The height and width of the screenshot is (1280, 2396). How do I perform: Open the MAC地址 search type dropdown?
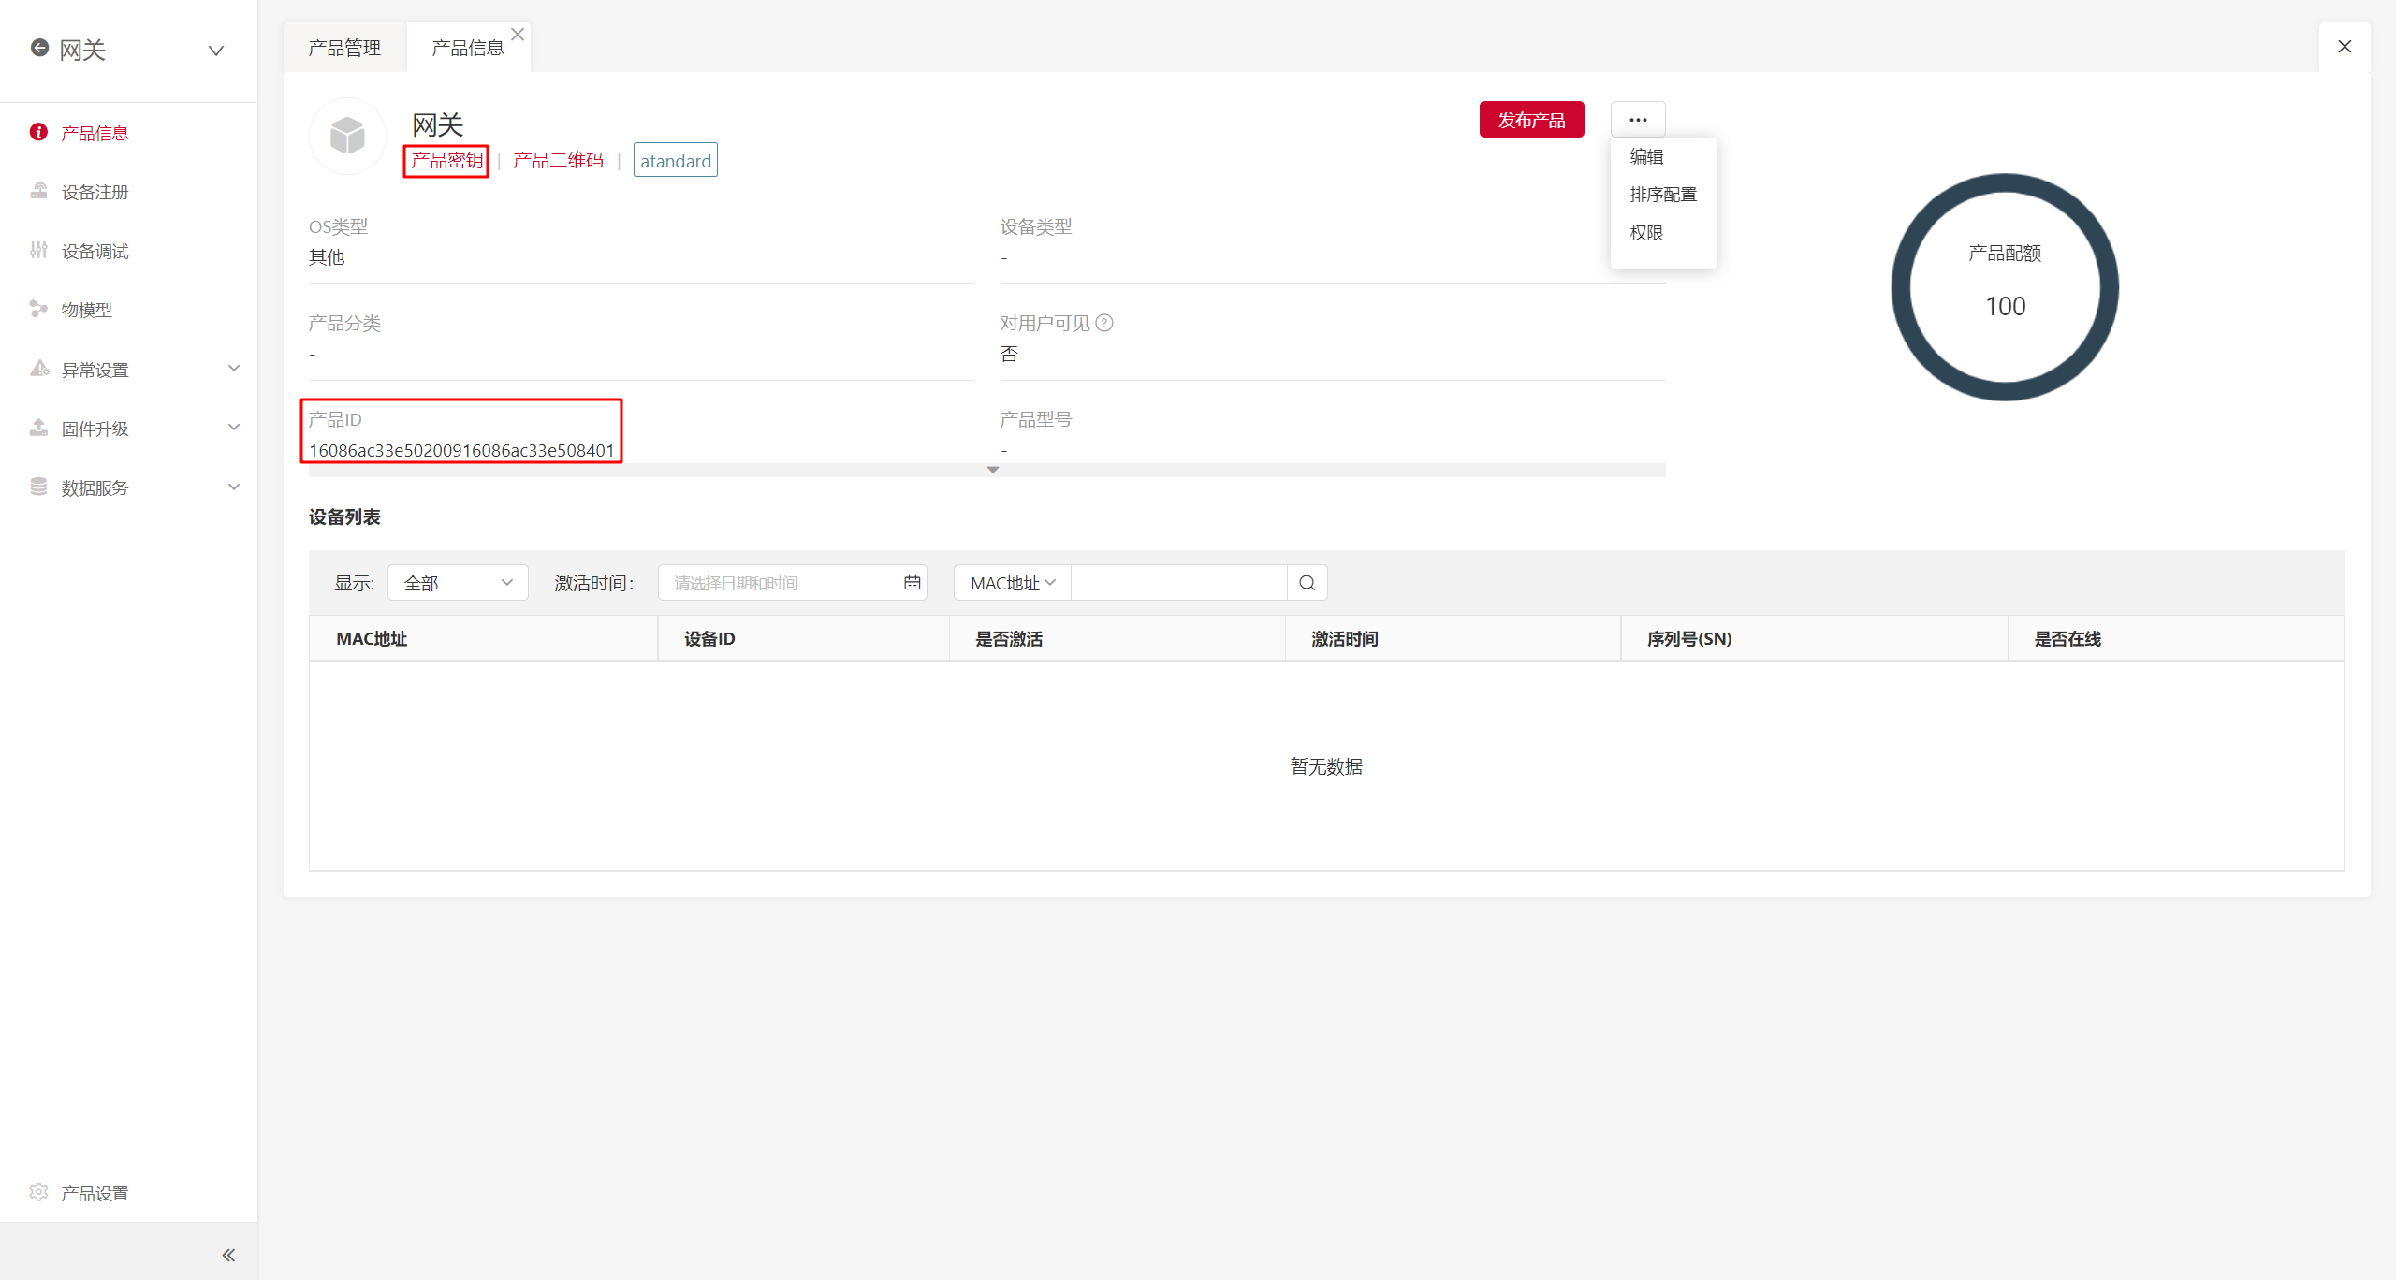tap(1012, 583)
